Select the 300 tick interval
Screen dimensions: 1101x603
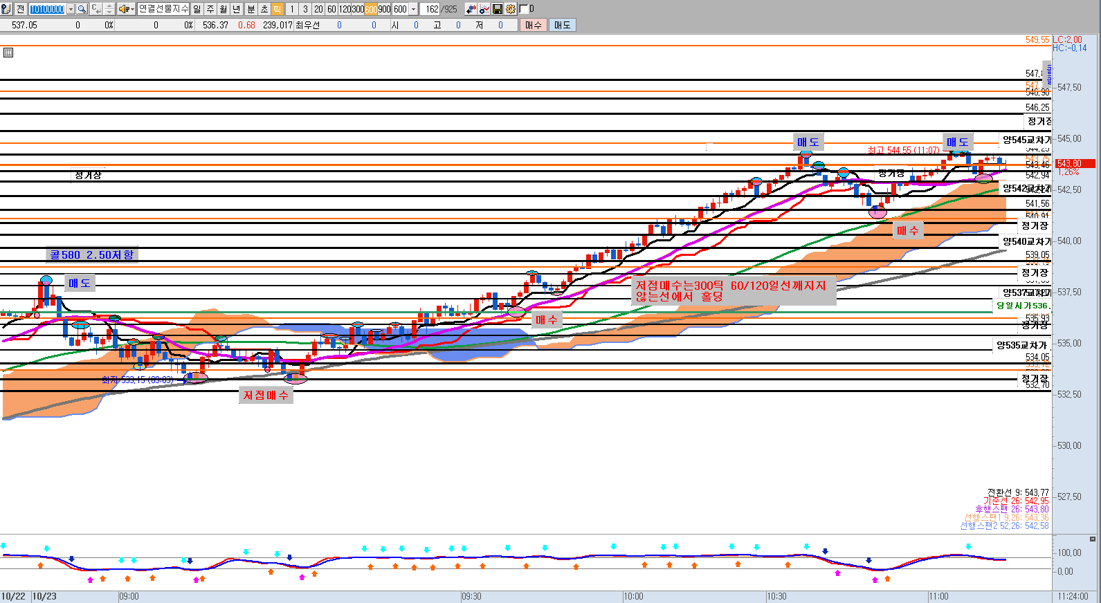(x=357, y=9)
